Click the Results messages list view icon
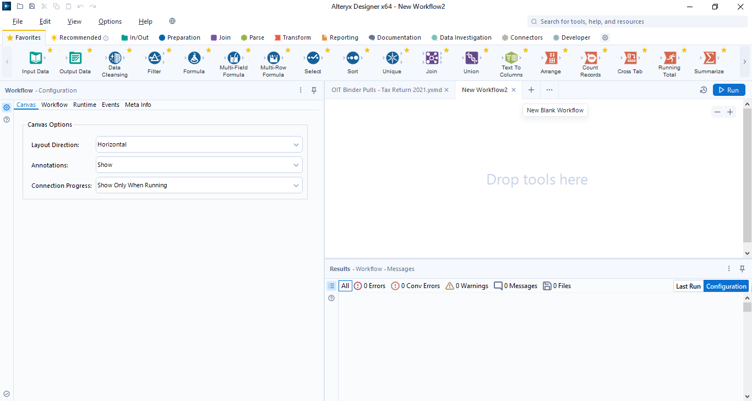Screen dimensions: 752x401 click(x=331, y=286)
